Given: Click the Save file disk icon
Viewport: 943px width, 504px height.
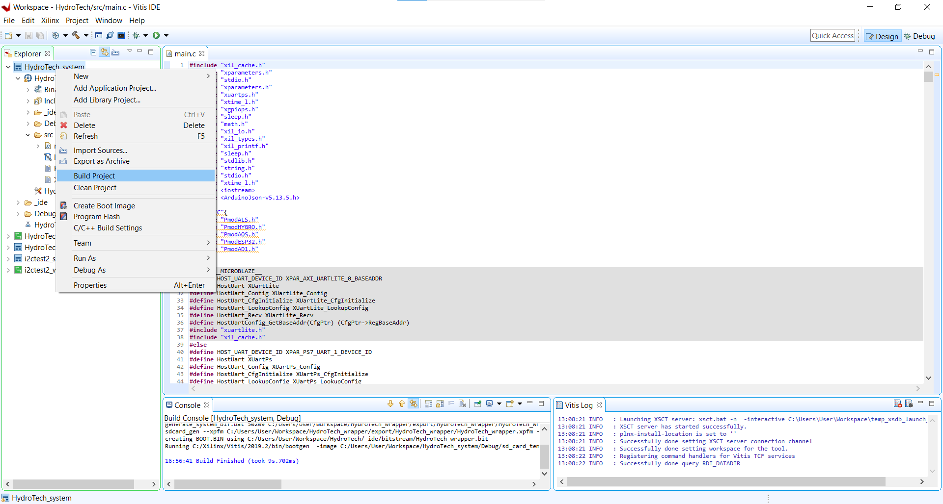Looking at the screenshot, I should coord(28,35).
